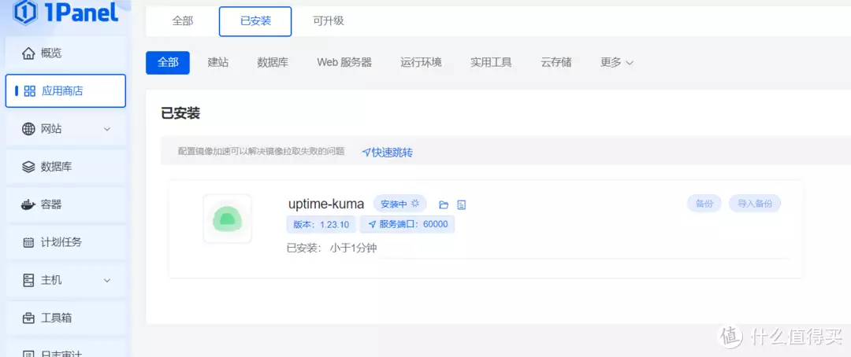Click the toolbox icon beside 工具箱

click(x=28, y=318)
